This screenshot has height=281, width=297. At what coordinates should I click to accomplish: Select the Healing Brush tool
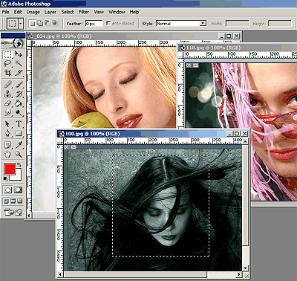[x=8, y=85]
